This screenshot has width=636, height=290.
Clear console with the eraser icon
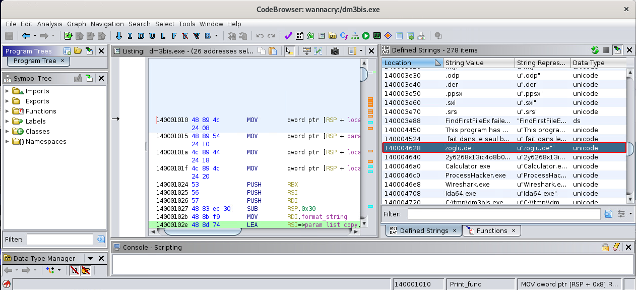point(615,247)
